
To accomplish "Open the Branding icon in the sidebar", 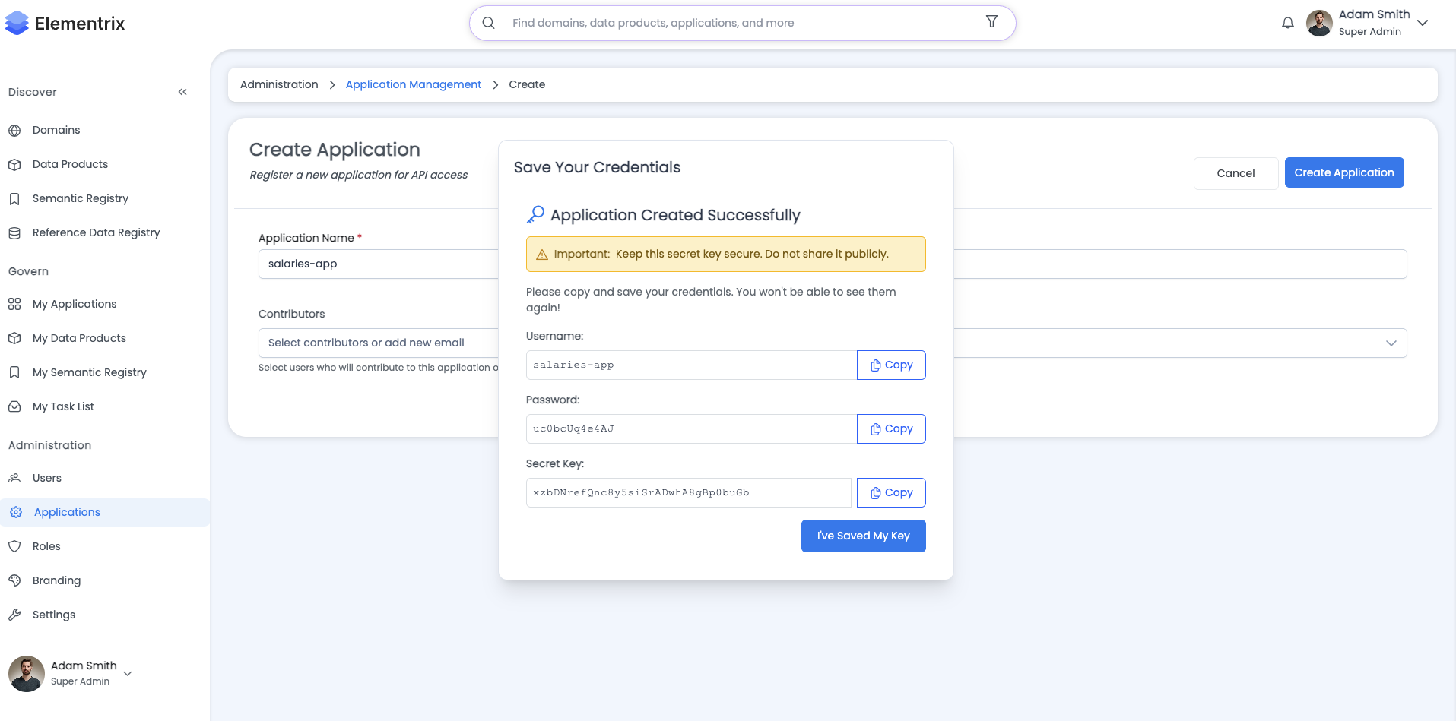I will coord(14,580).
